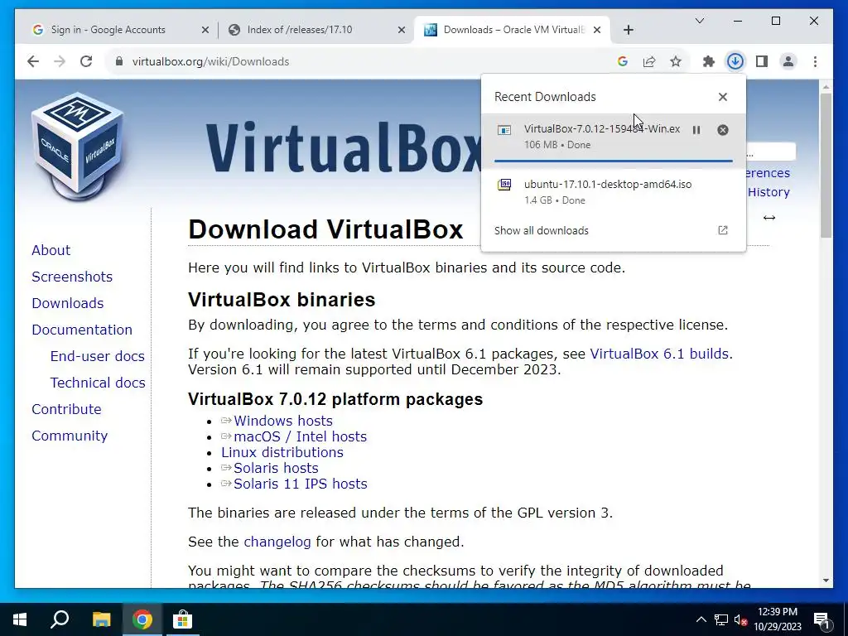Open the ubuntu-17.10.1-desktop-amd64.iso download

tap(614, 192)
